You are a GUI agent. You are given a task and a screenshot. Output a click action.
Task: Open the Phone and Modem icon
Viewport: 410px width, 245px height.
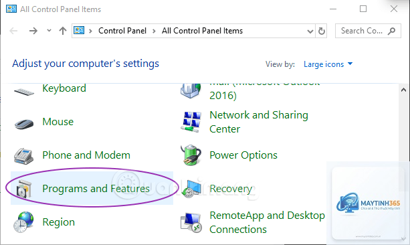click(23, 156)
